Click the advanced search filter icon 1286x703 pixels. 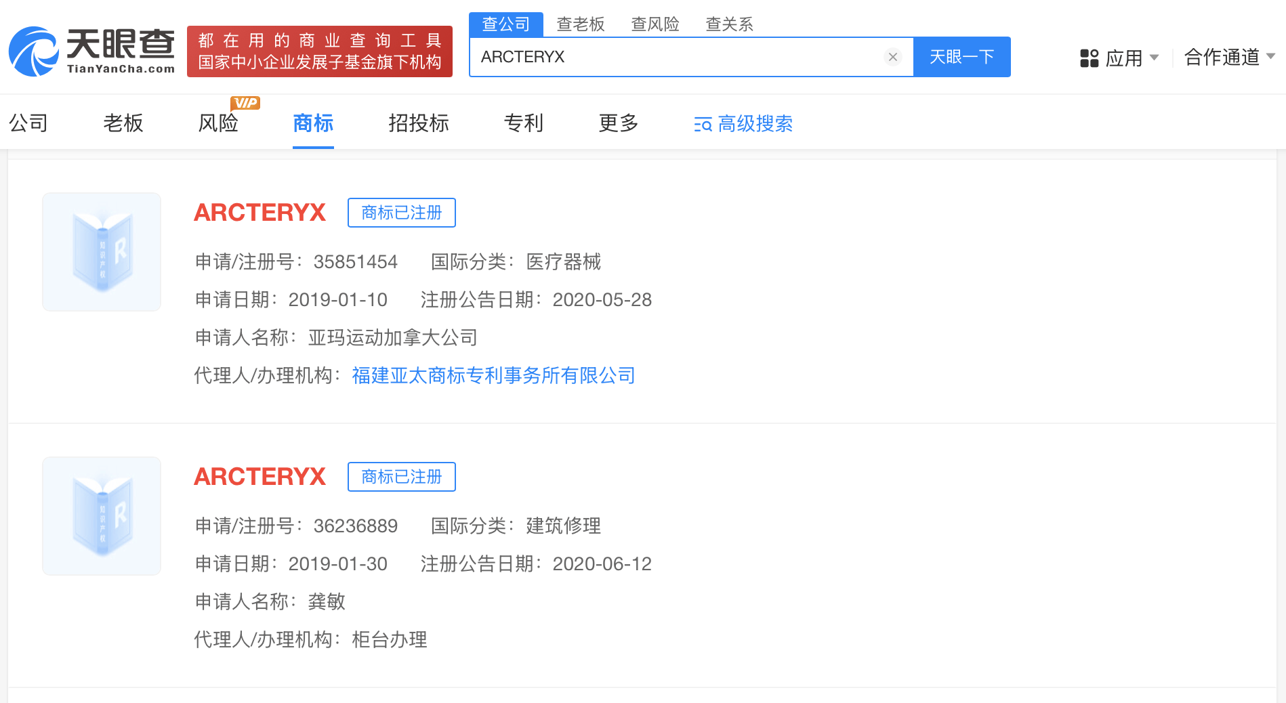(703, 125)
